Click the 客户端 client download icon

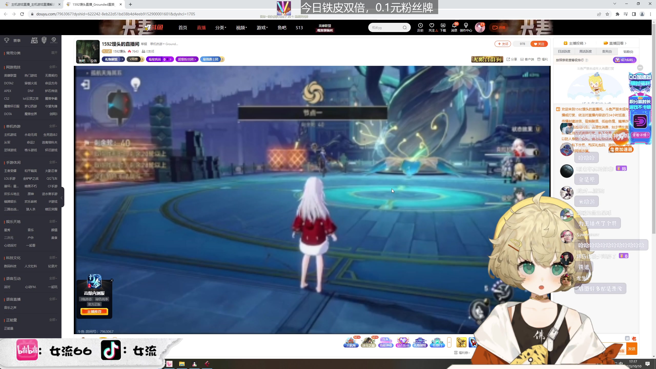click(x=527, y=59)
